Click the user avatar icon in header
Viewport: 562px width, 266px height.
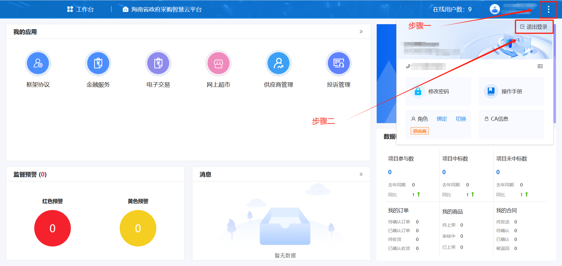click(x=495, y=9)
